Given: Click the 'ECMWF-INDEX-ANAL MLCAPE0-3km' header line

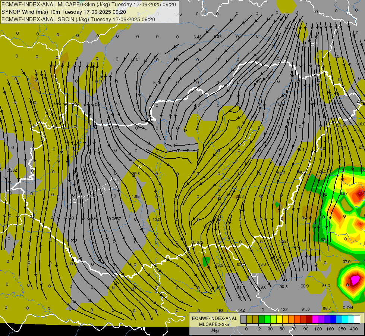Looking at the screenshot, I should [x=89, y=4].
